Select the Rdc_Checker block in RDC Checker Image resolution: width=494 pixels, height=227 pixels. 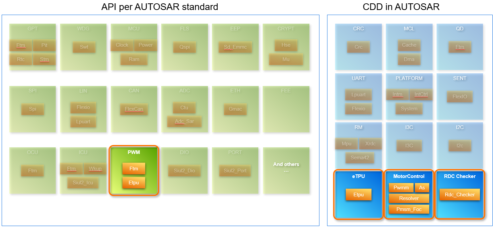[460, 195]
